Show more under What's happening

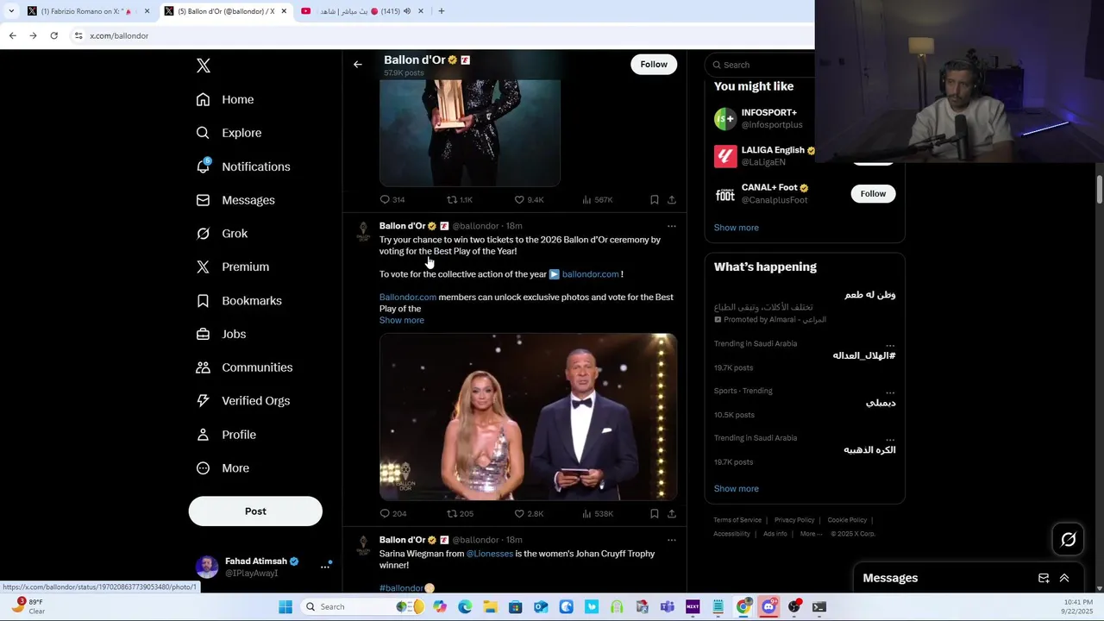737,489
